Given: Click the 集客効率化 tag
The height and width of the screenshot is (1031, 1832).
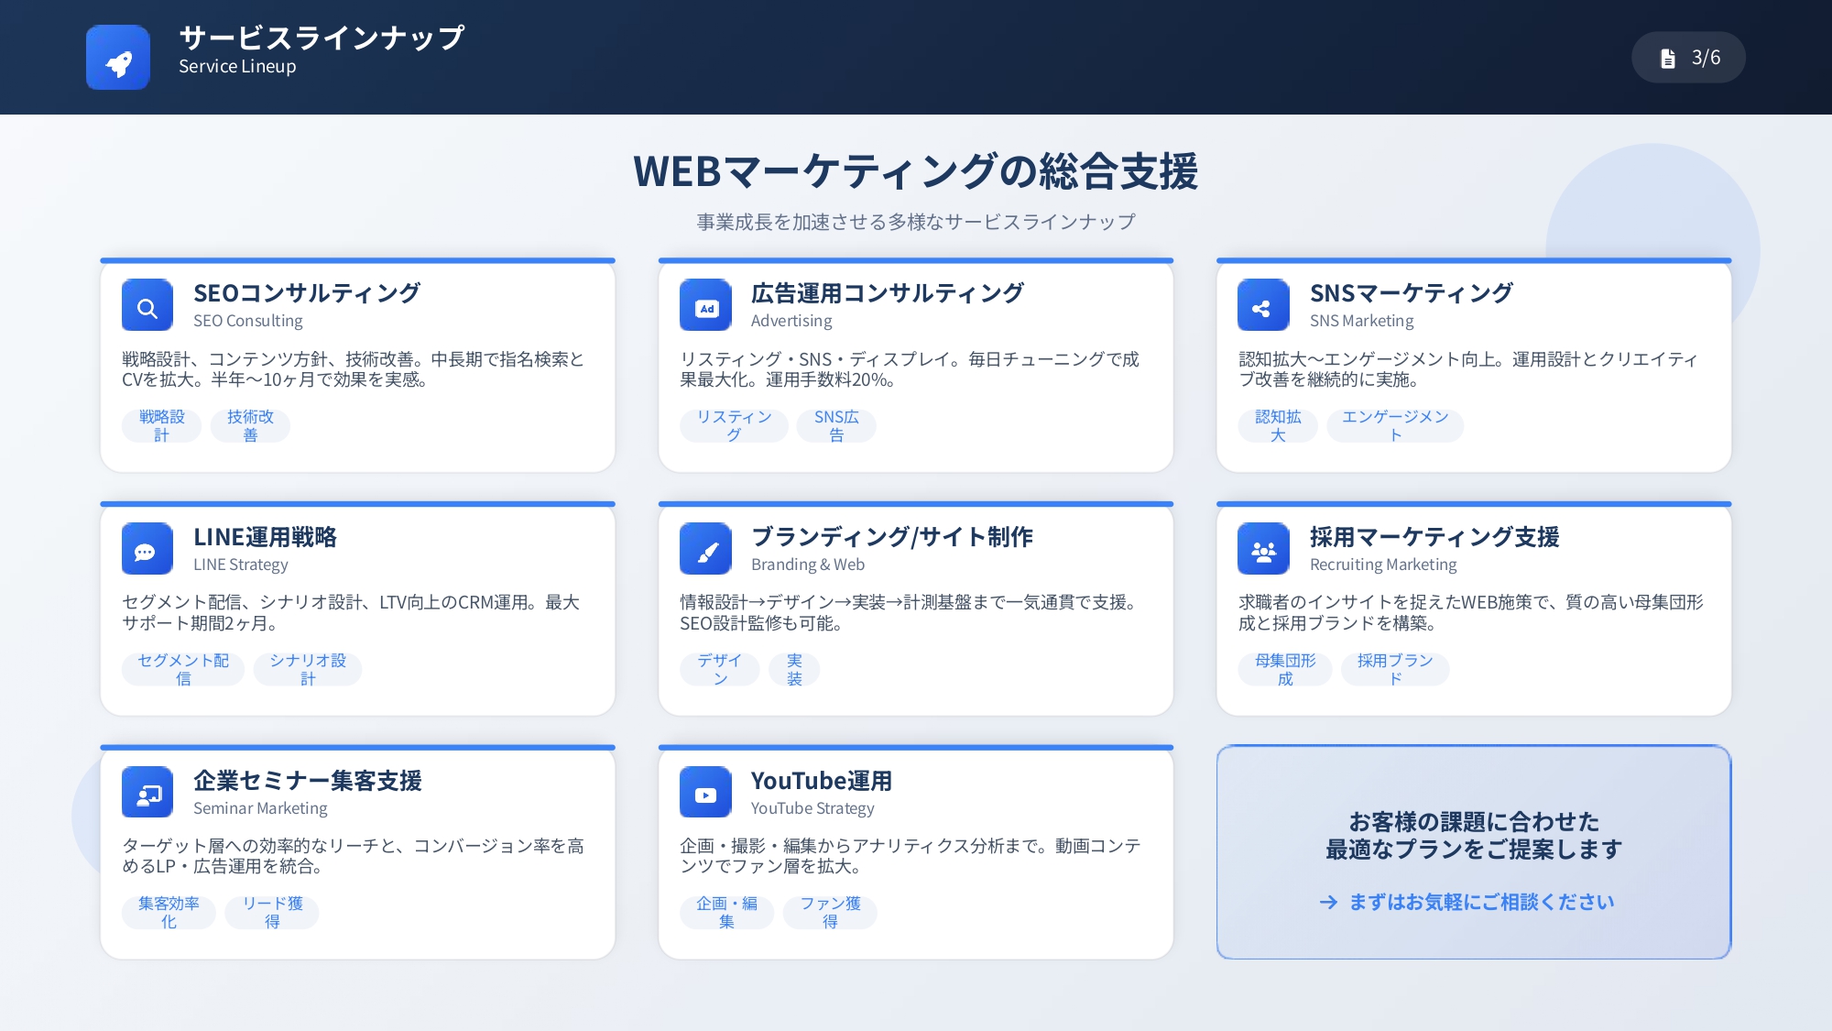Looking at the screenshot, I should click(169, 913).
